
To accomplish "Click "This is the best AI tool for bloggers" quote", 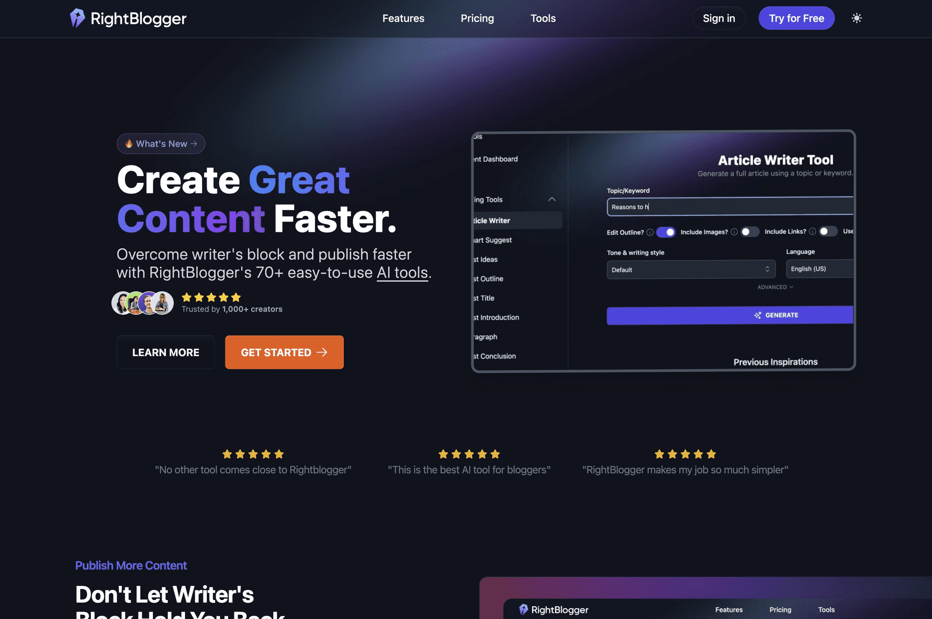I will click(x=469, y=470).
